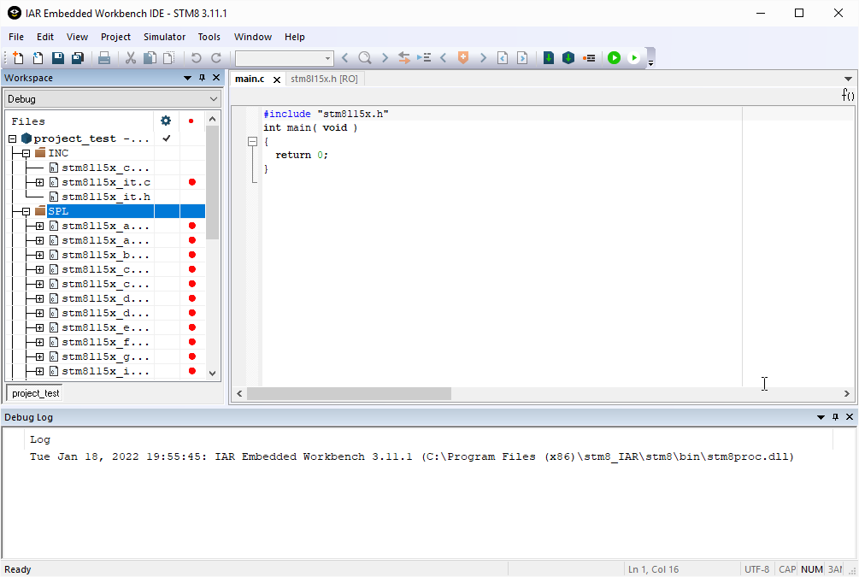Click the Copy icon in the toolbar
Viewport: 859px width, 577px height.
(x=150, y=57)
